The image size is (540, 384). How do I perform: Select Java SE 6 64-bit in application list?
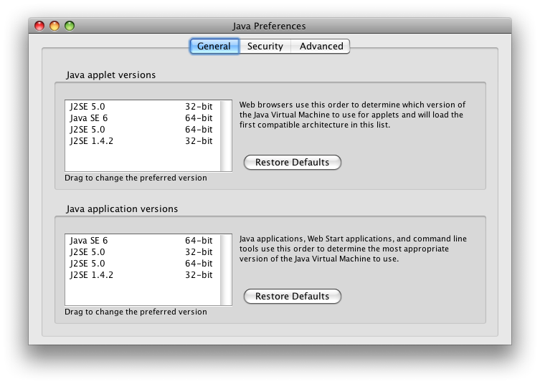coord(142,240)
